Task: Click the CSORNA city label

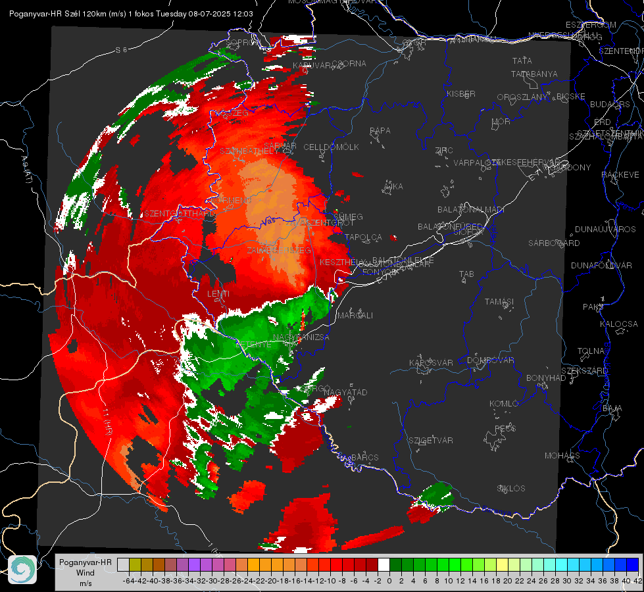Action: 349,64
